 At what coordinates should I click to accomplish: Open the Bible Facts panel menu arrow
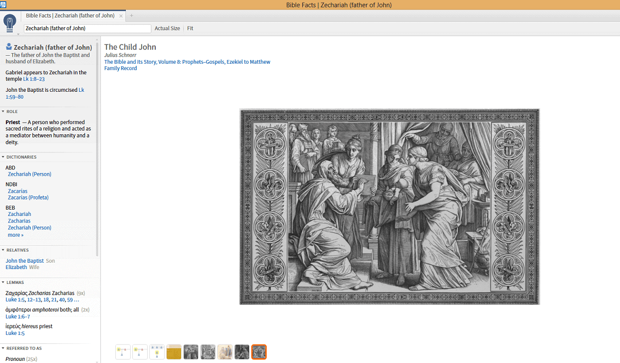(x=18, y=34)
